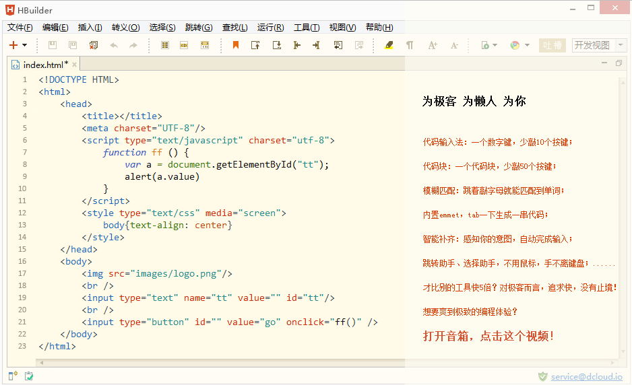Open the 转义(O) menu
Viewport: 632px width, 385px height.
(126, 28)
